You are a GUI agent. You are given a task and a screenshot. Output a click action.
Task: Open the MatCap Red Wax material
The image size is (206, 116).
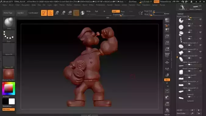9,75
